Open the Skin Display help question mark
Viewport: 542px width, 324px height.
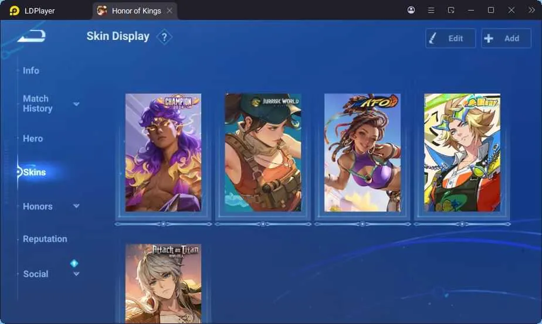click(164, 37)
